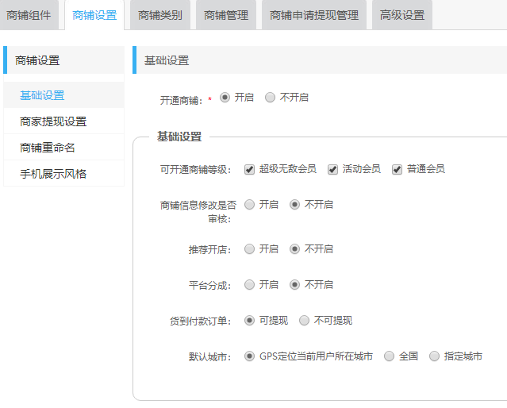Select 基础设置 in the sidebar
507x408 pixels.
(63, 95)
